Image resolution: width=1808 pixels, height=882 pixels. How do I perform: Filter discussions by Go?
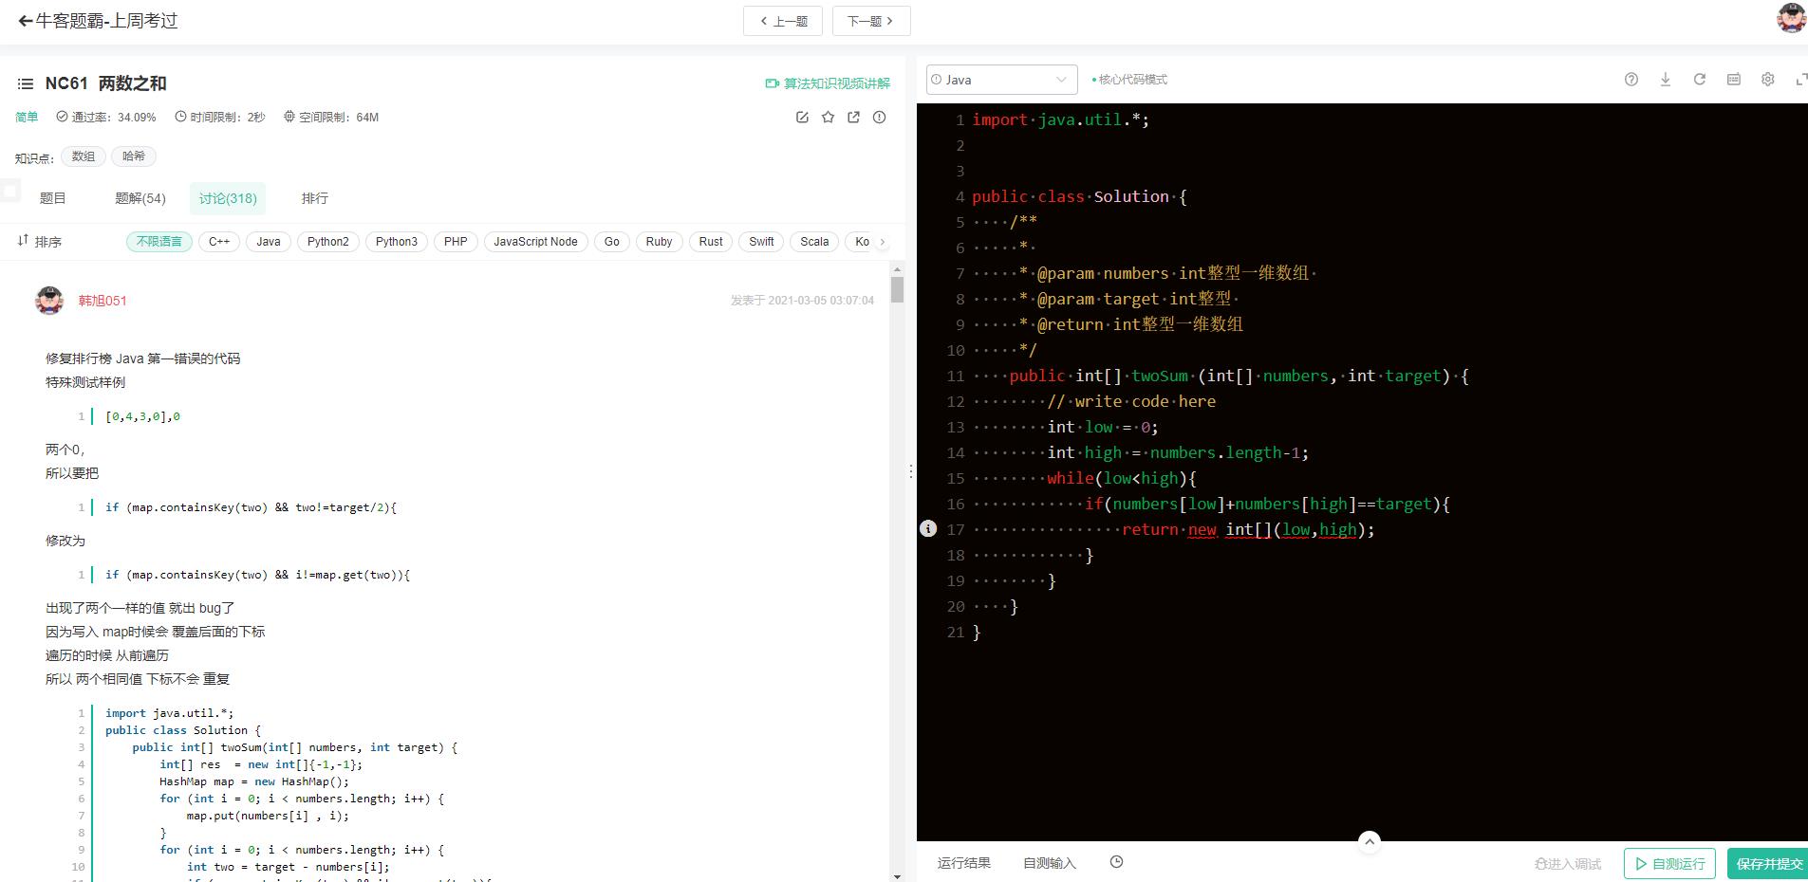tap(612, 242)
